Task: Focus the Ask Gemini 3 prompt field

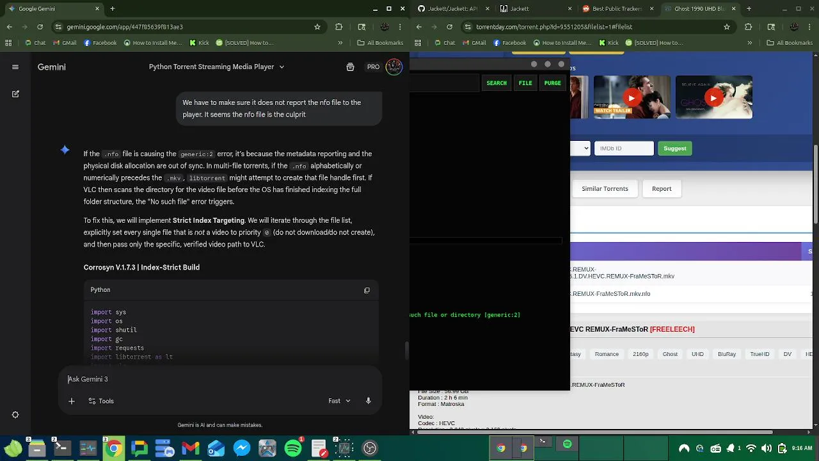Action: click(x=219, y=379)
